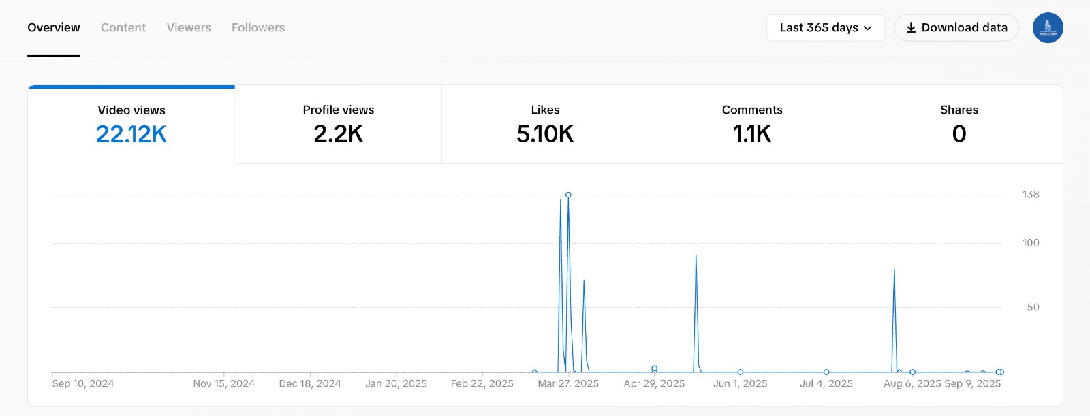Image resolution: width=1090 pixels, height=416 pixels.
Task: Click the Apr 29, 2025 data point marker
Action: tap(654, 368)
